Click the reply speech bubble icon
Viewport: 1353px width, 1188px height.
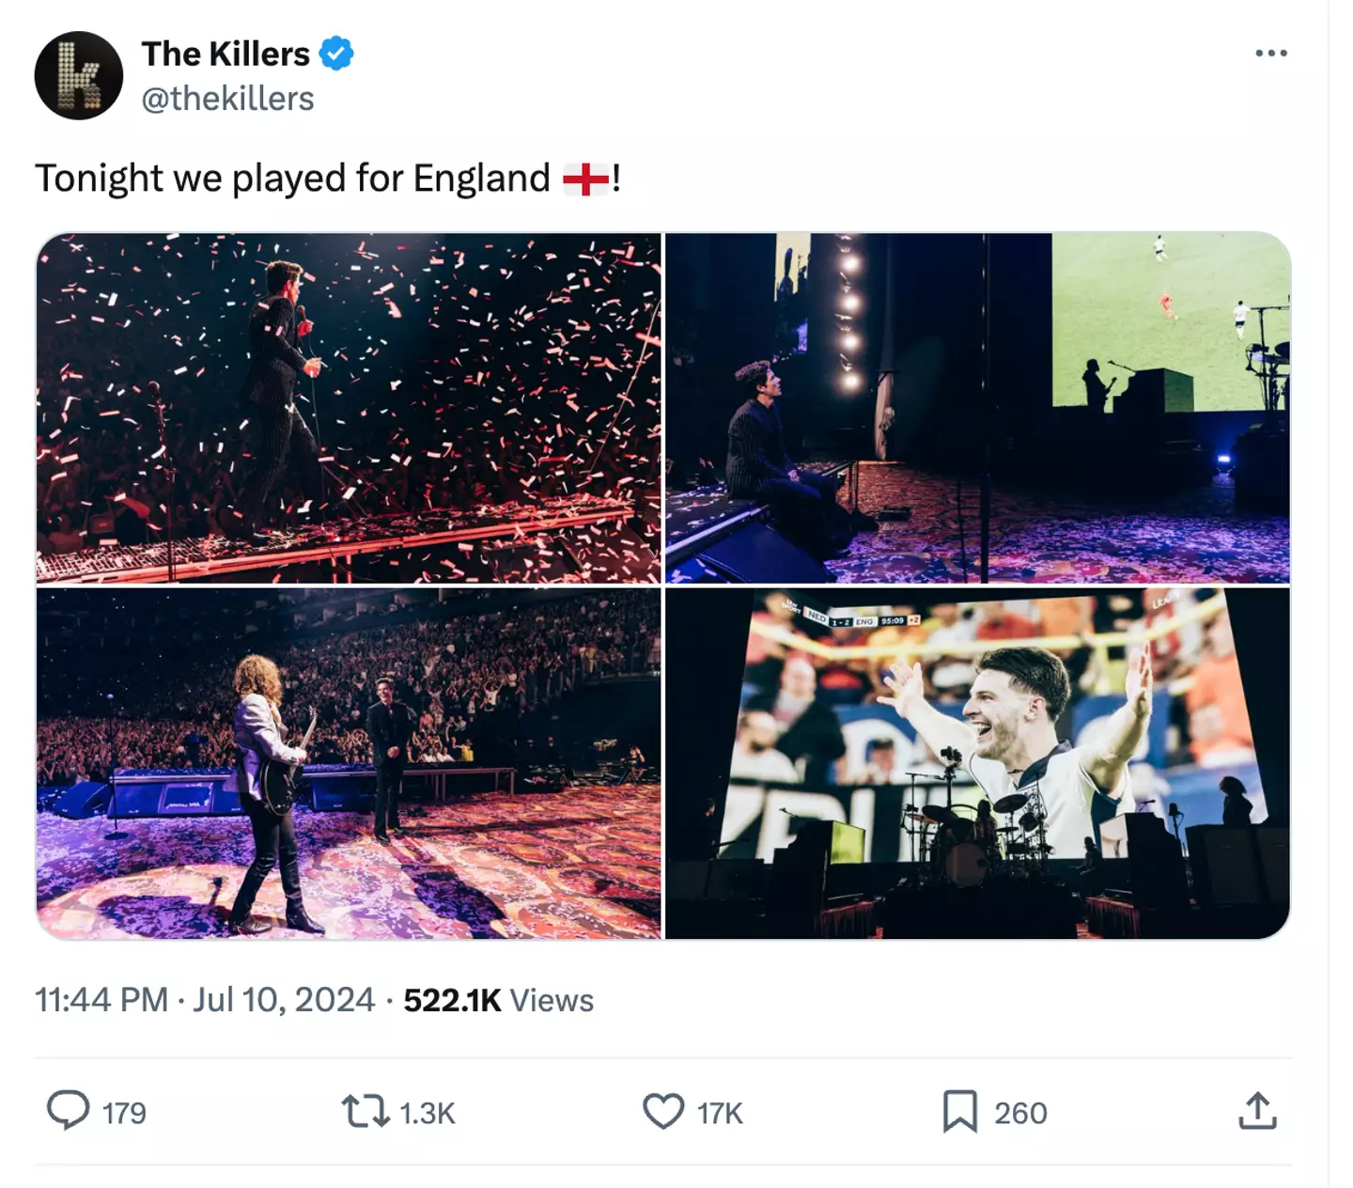click(69, 1111)
